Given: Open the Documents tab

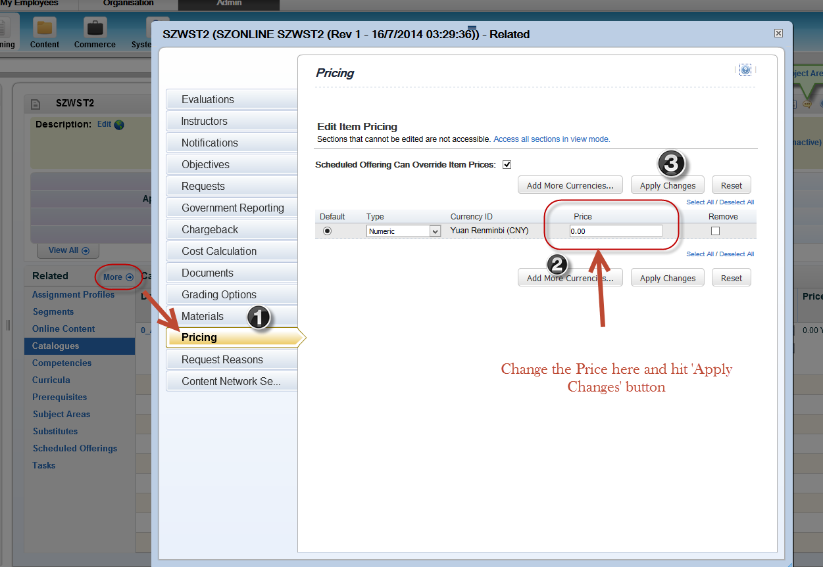Looking at the screenshot, I should pos(232,273).
